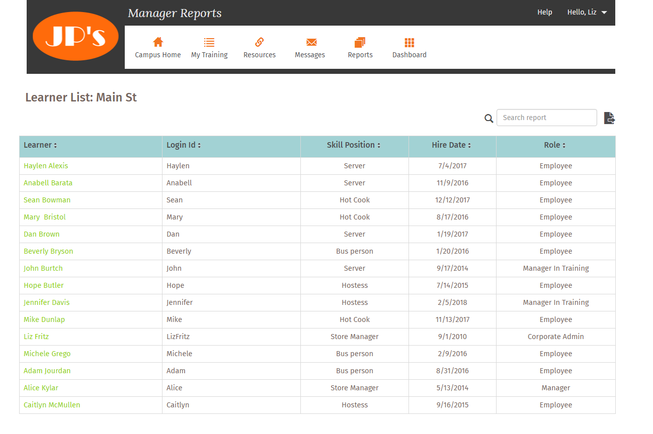653x434 pixels.
Task: Click the export report icon
Action: (609, 118)
